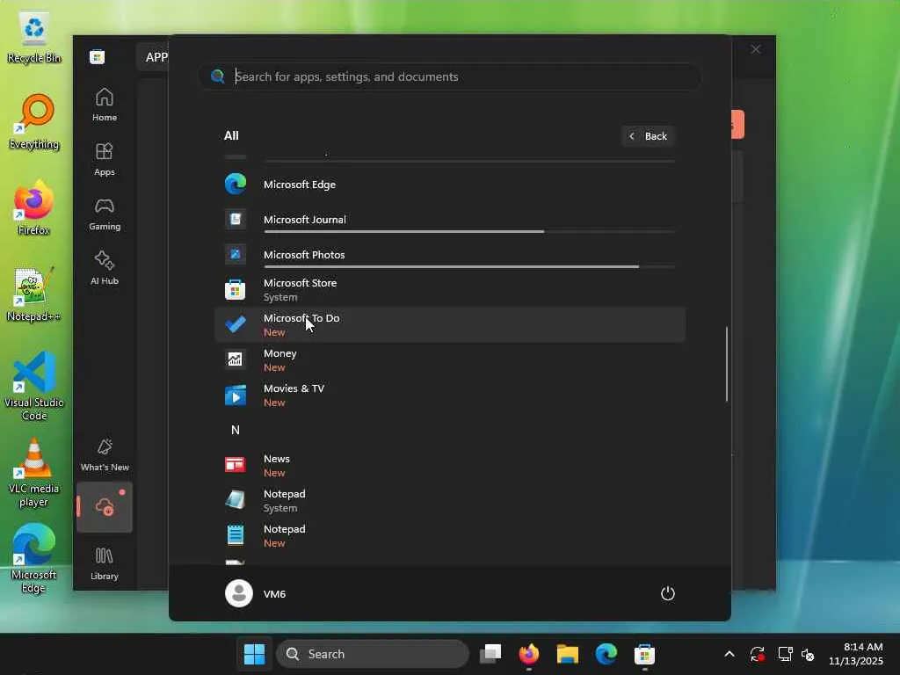Select Visual Studio Code desktop shortcut
The height and width of the screenshot is (675, 900).
[34, 386]
